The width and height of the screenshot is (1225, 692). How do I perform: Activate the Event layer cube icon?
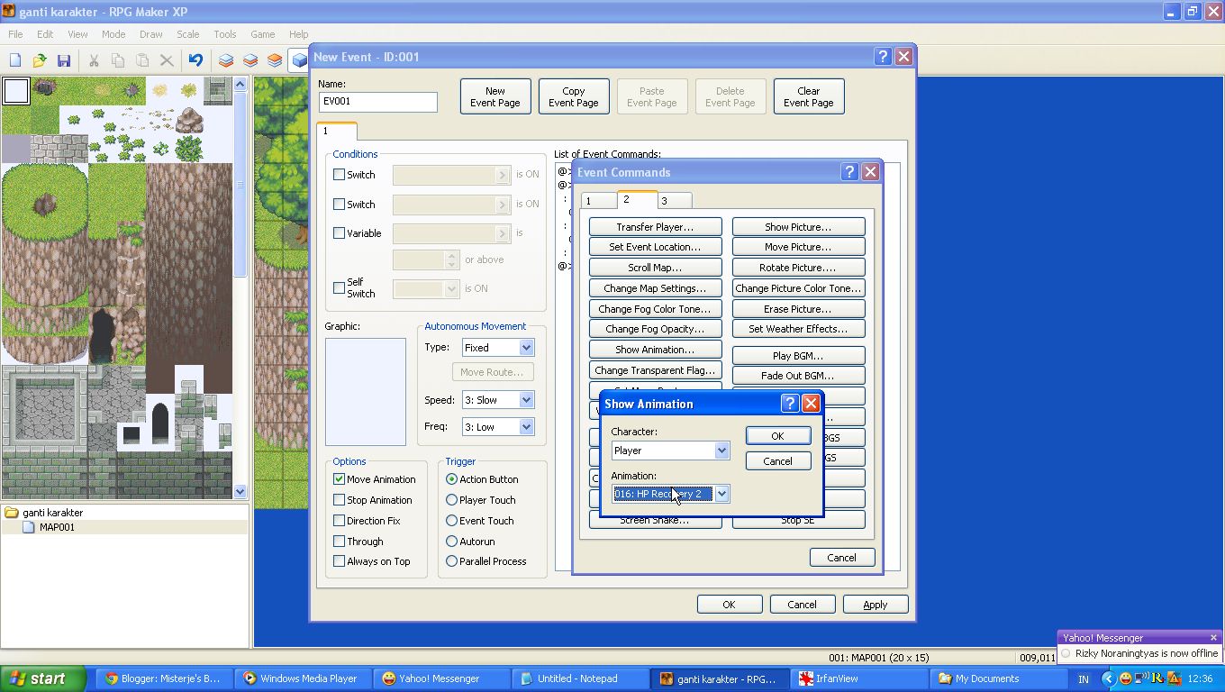[x=298, y=59]
